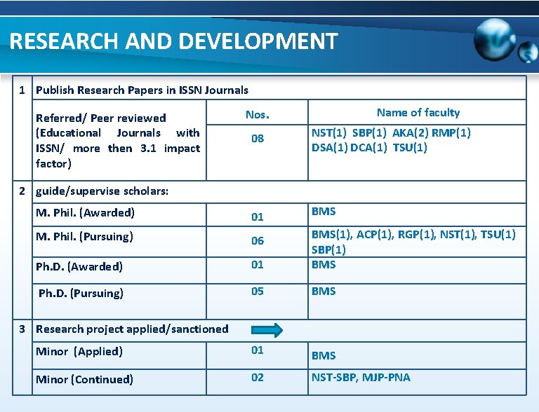The height and width of the screenshot is (412, 539).
Task: Select the 'RESEARCH AND DEVELOPMENT' slide title
Action: pos(174,41)
